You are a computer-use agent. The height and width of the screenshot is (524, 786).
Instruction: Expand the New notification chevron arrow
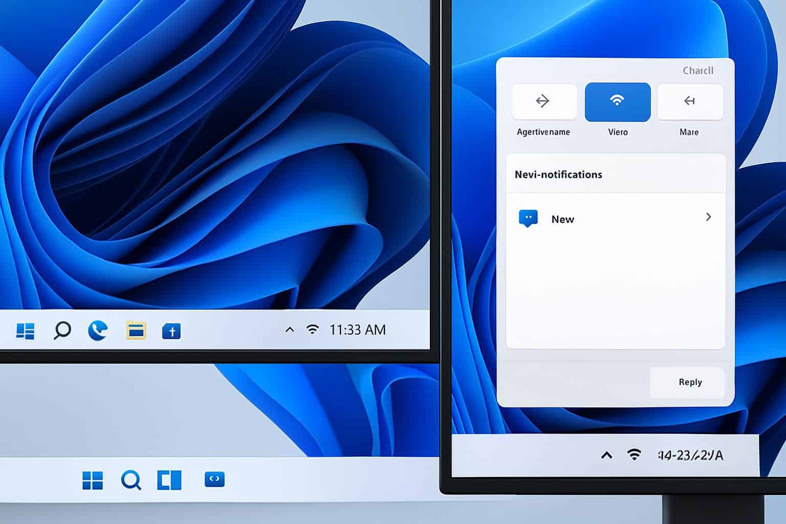[708, 217]
